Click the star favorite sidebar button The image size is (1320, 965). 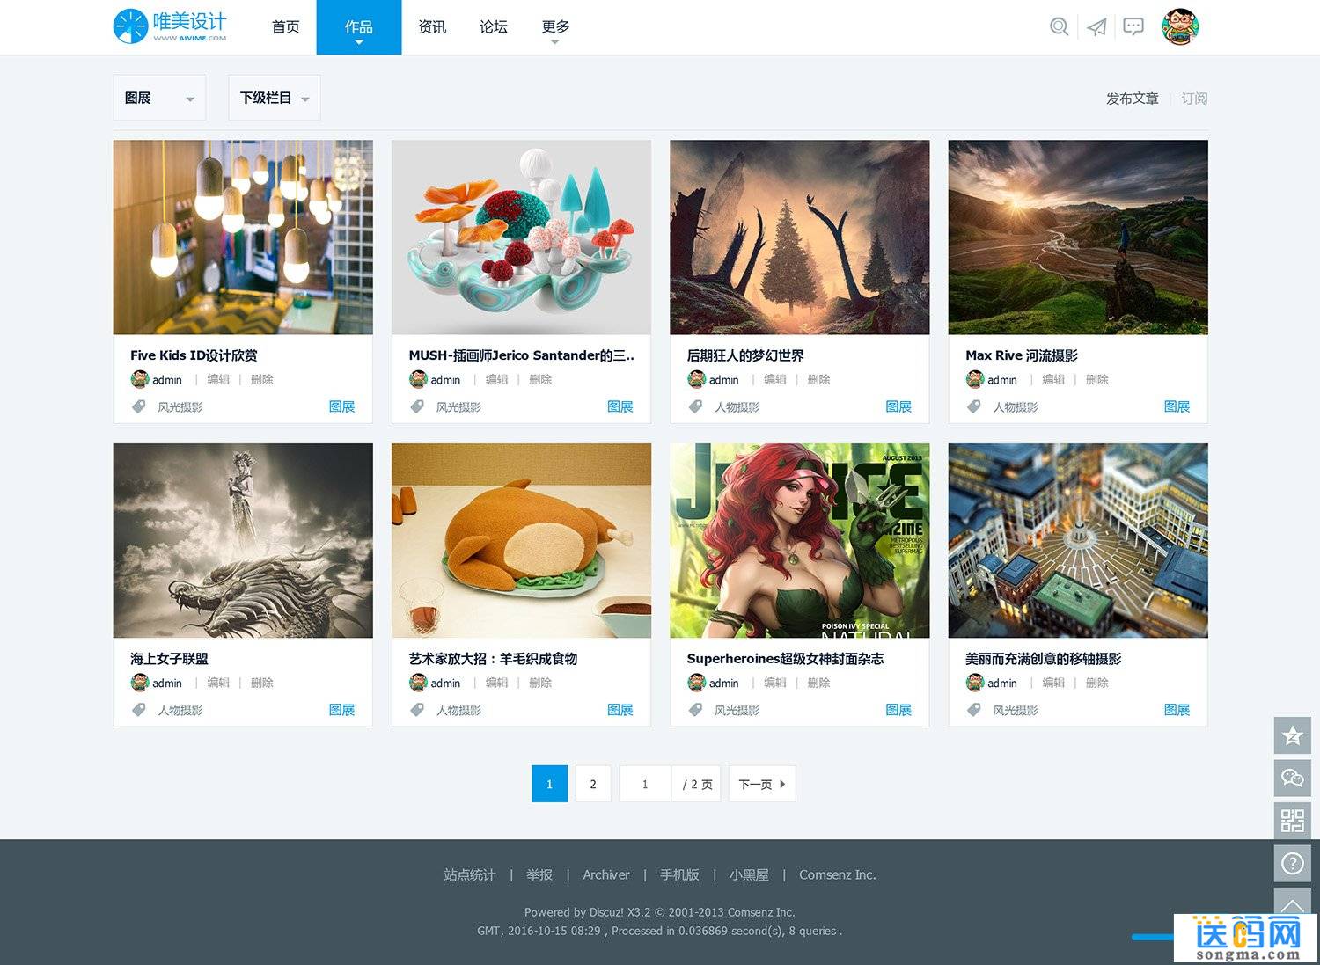point(1292,735)
